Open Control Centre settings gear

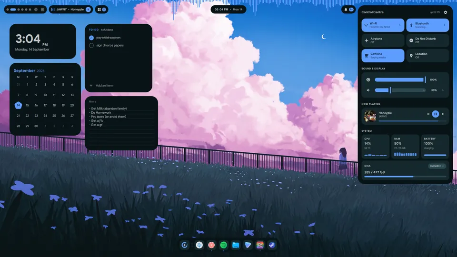(446, 12)
